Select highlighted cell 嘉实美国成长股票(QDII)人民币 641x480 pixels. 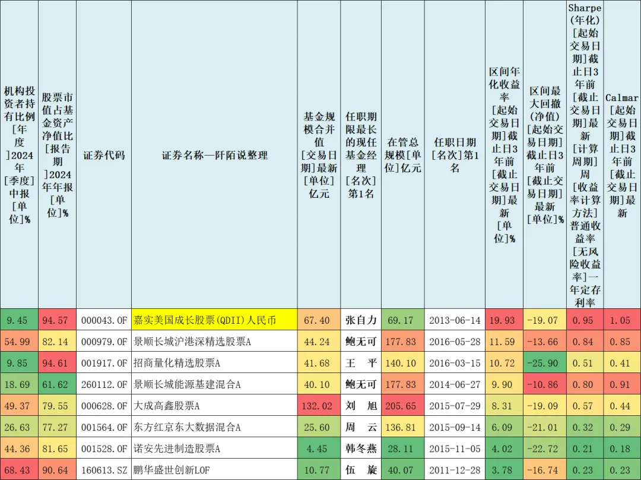pos(215,320)
